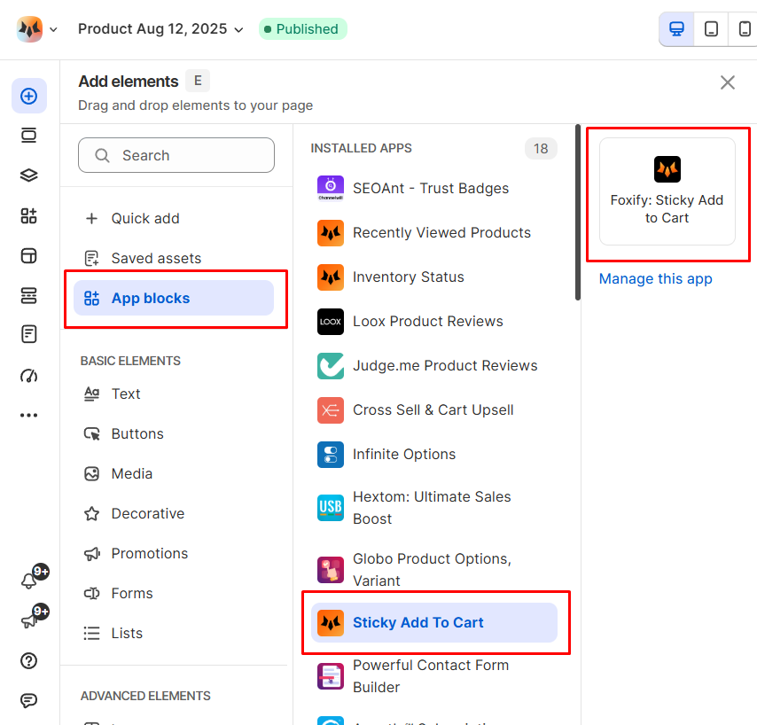757x725 pixels.
Task: Expand the Product Aug 12, 2025 dropdown
Action: point(160,29)
